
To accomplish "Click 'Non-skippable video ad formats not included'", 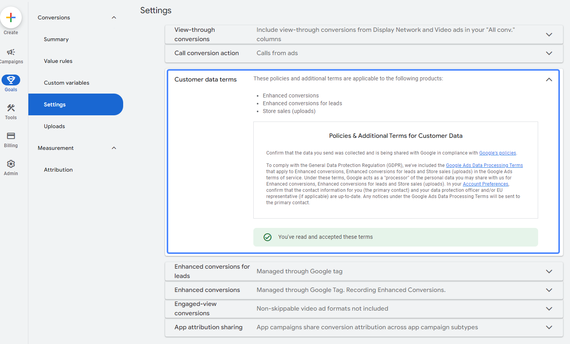I will tap(322, 309).
